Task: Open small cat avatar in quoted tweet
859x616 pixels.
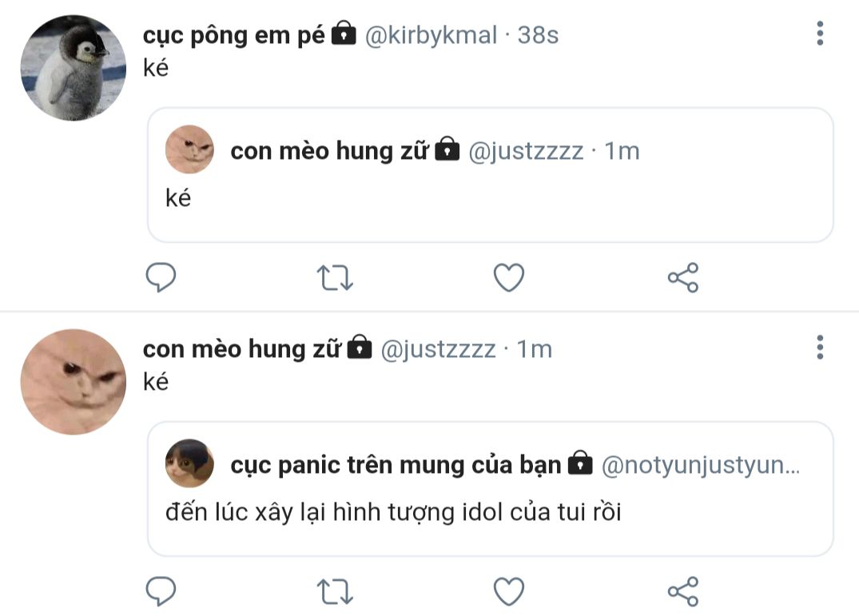Action: (189, 149)
